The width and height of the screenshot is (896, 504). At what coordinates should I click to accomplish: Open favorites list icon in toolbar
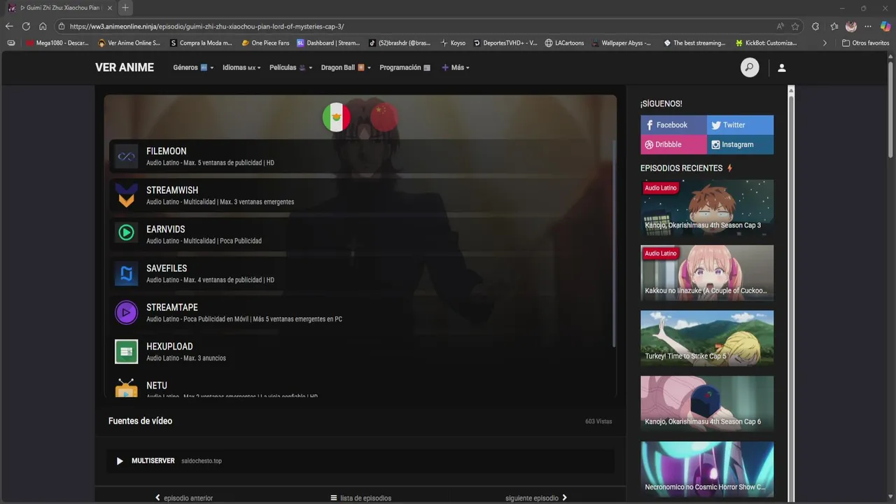tap(834, 26)
